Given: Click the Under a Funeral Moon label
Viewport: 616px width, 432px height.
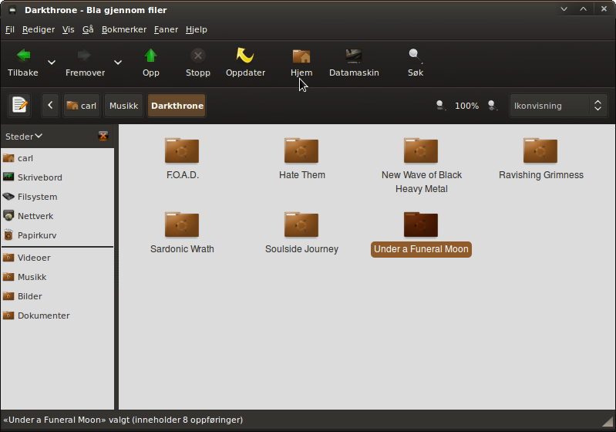Looking at the screenshot, I should pos(421,249).
